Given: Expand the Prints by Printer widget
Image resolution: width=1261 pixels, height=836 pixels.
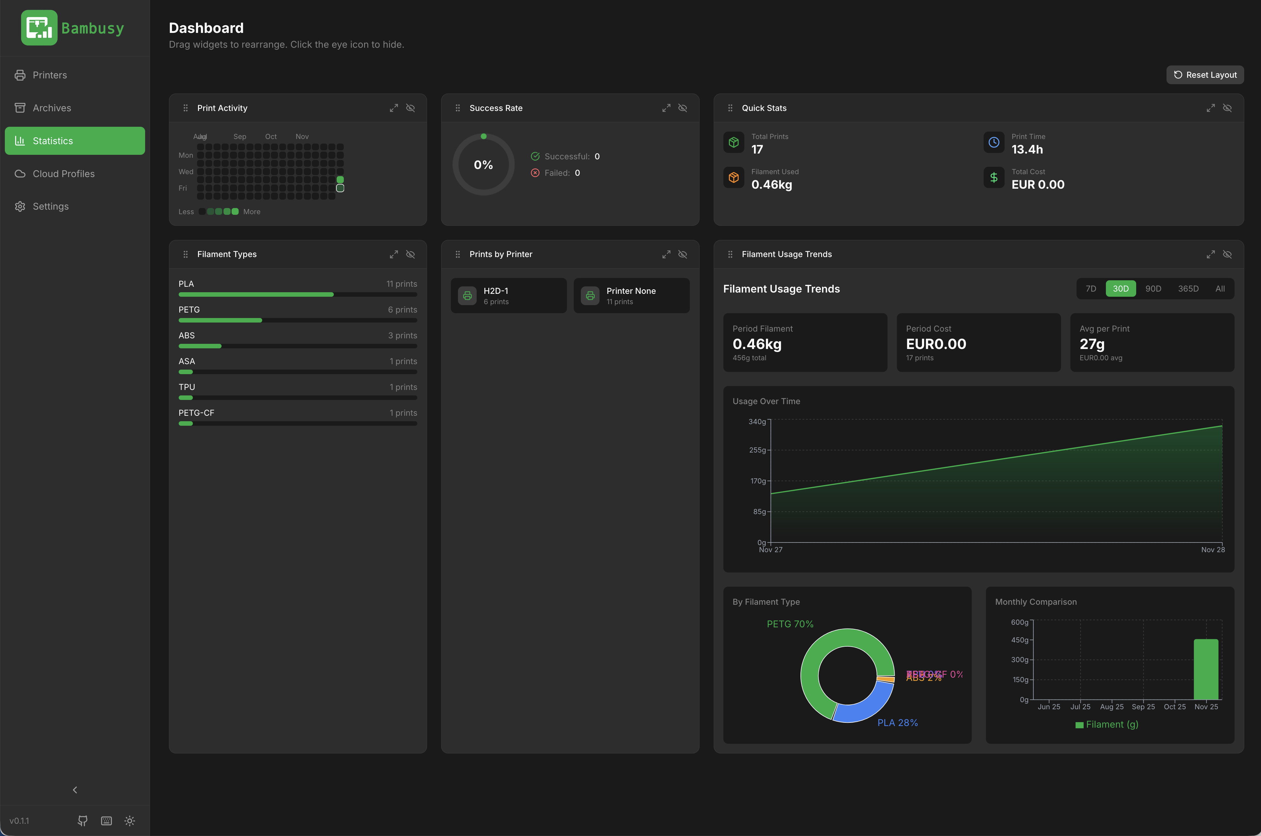Looking at the screenshot, I should 666,254.
